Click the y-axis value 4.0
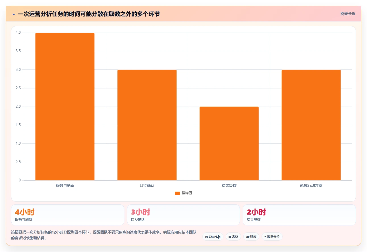367x252 pixels. pyautogui.click(x=18, y=33)
